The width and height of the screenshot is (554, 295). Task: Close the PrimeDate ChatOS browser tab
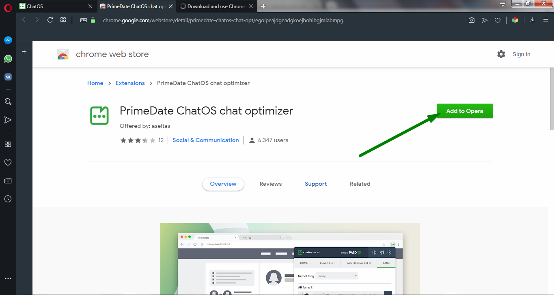170,6
